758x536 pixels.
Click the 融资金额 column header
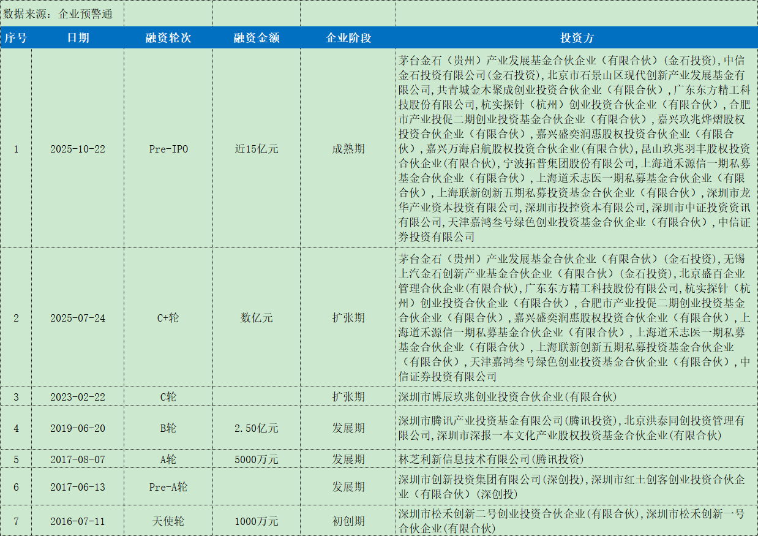pyautogui.click(x=257, y=38)
